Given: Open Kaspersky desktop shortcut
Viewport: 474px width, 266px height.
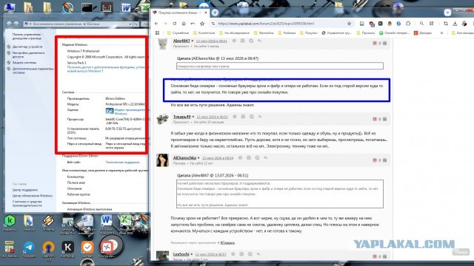Looking at the screenshot, I should point(10,223).
